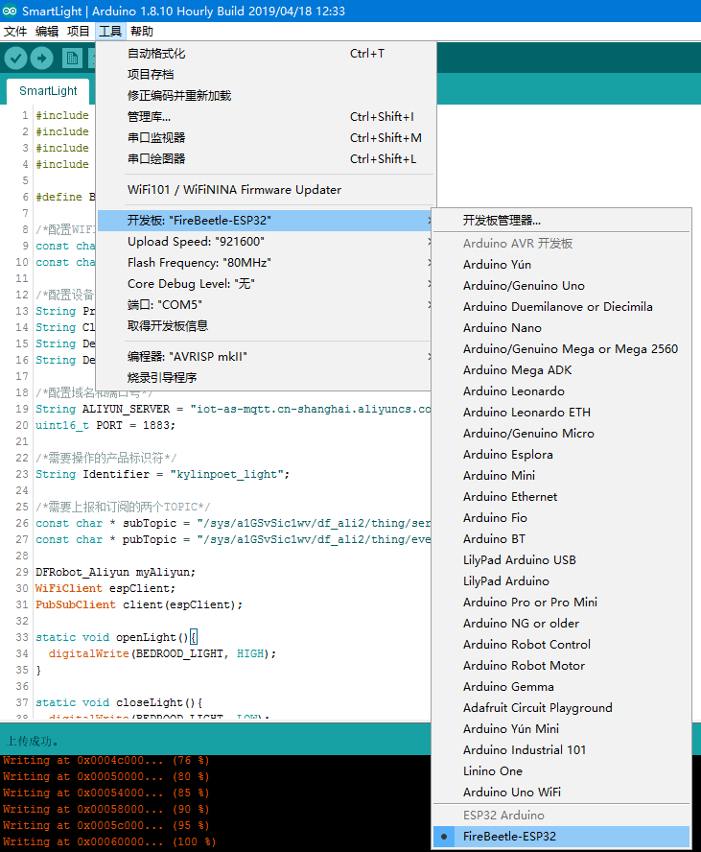The width and height of the screenshot is (701, 852).
Task: Select Arduino/Genuino Micro board
Action: (562, 434)
